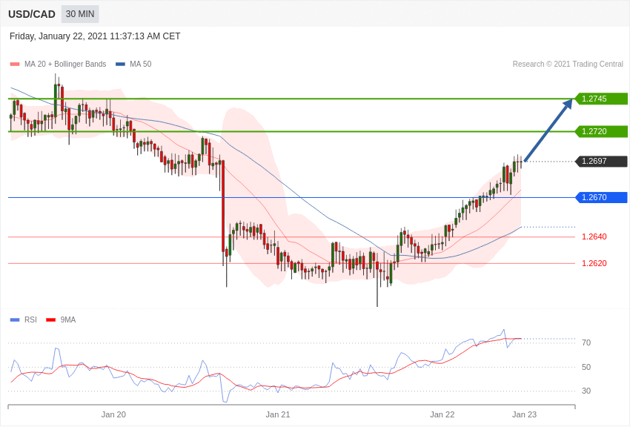
Task: Click the red 1.2620 support price text
Action: (594, 263)
